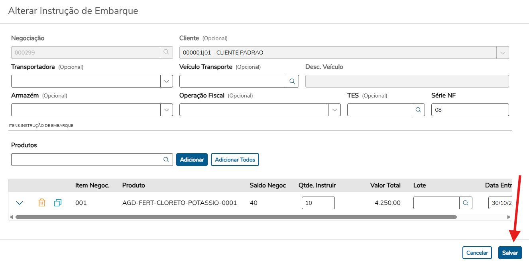Expand the Operação Fiscal dropdown
529x263 pixels.
(334, 110)
